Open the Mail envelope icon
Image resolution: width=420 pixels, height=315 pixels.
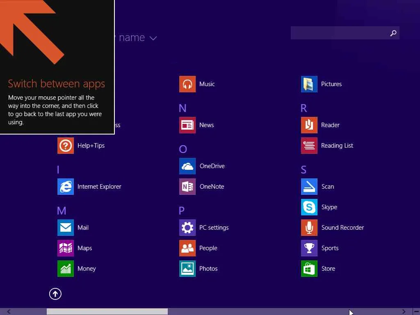coord(66,228)
